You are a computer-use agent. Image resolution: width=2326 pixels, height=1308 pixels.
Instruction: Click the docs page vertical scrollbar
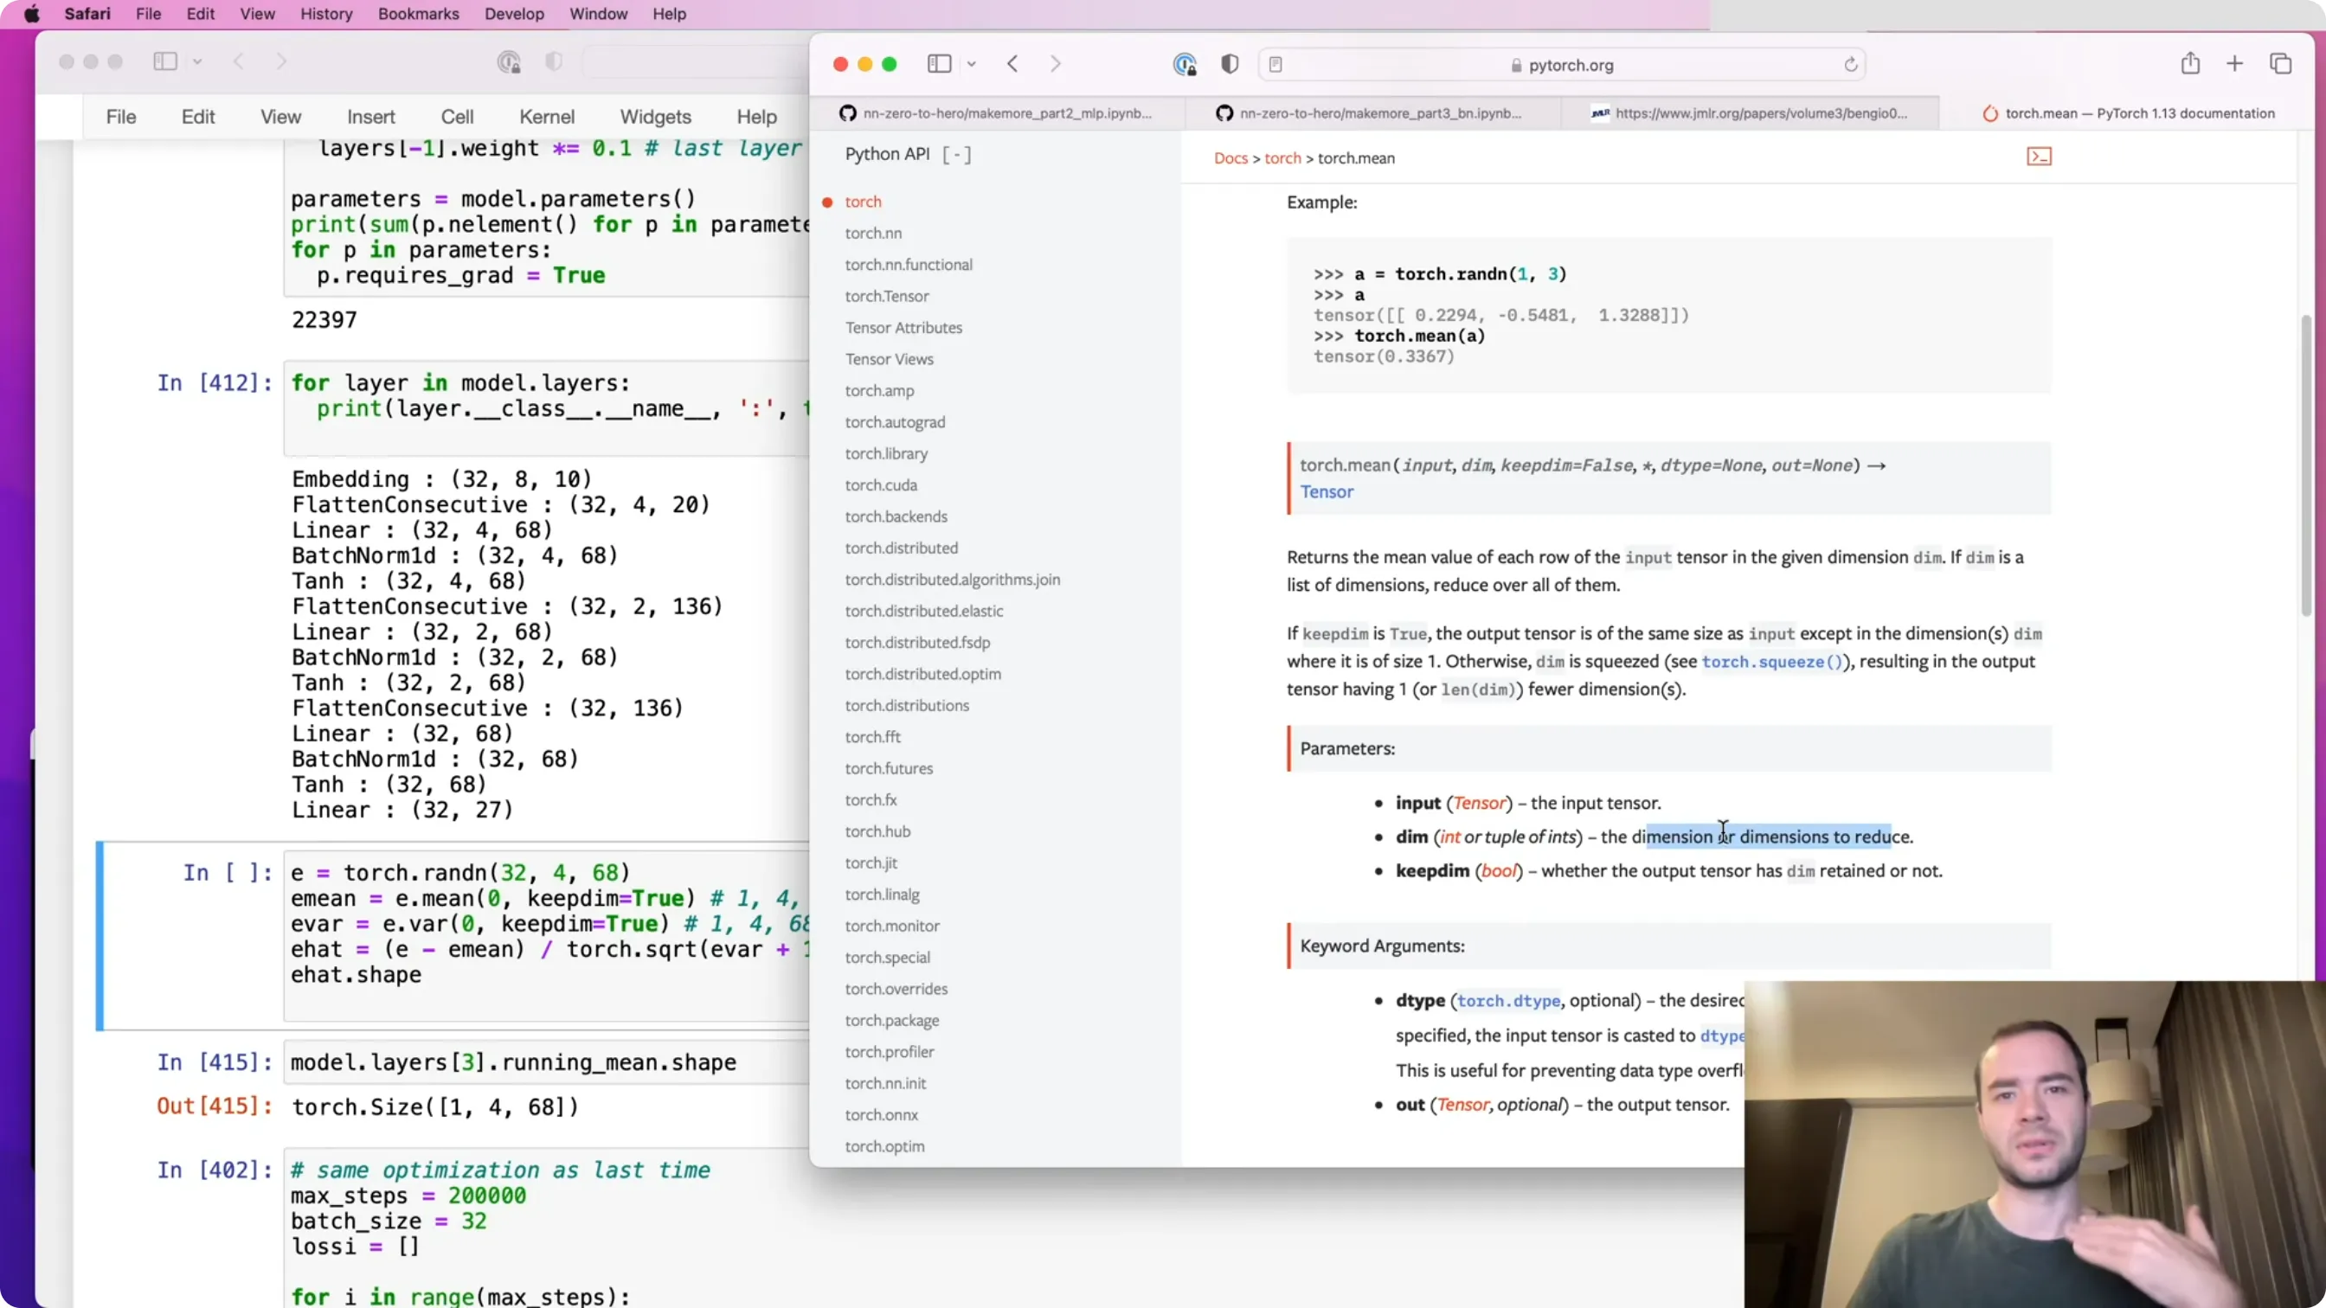pos(2305,465)
